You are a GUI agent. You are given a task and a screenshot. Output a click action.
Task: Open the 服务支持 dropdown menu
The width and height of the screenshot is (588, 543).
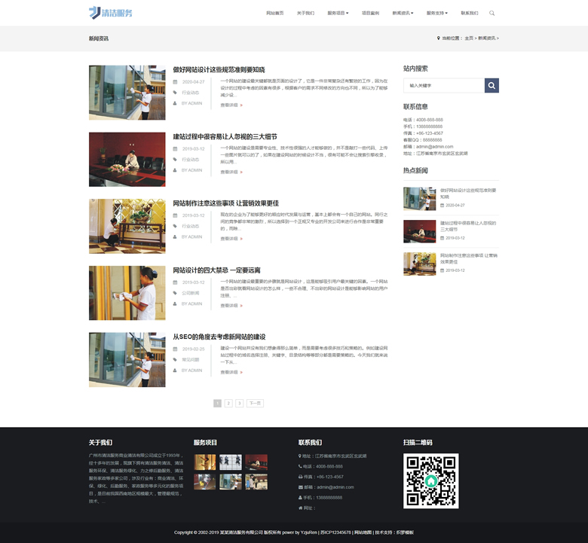point(437,13)
